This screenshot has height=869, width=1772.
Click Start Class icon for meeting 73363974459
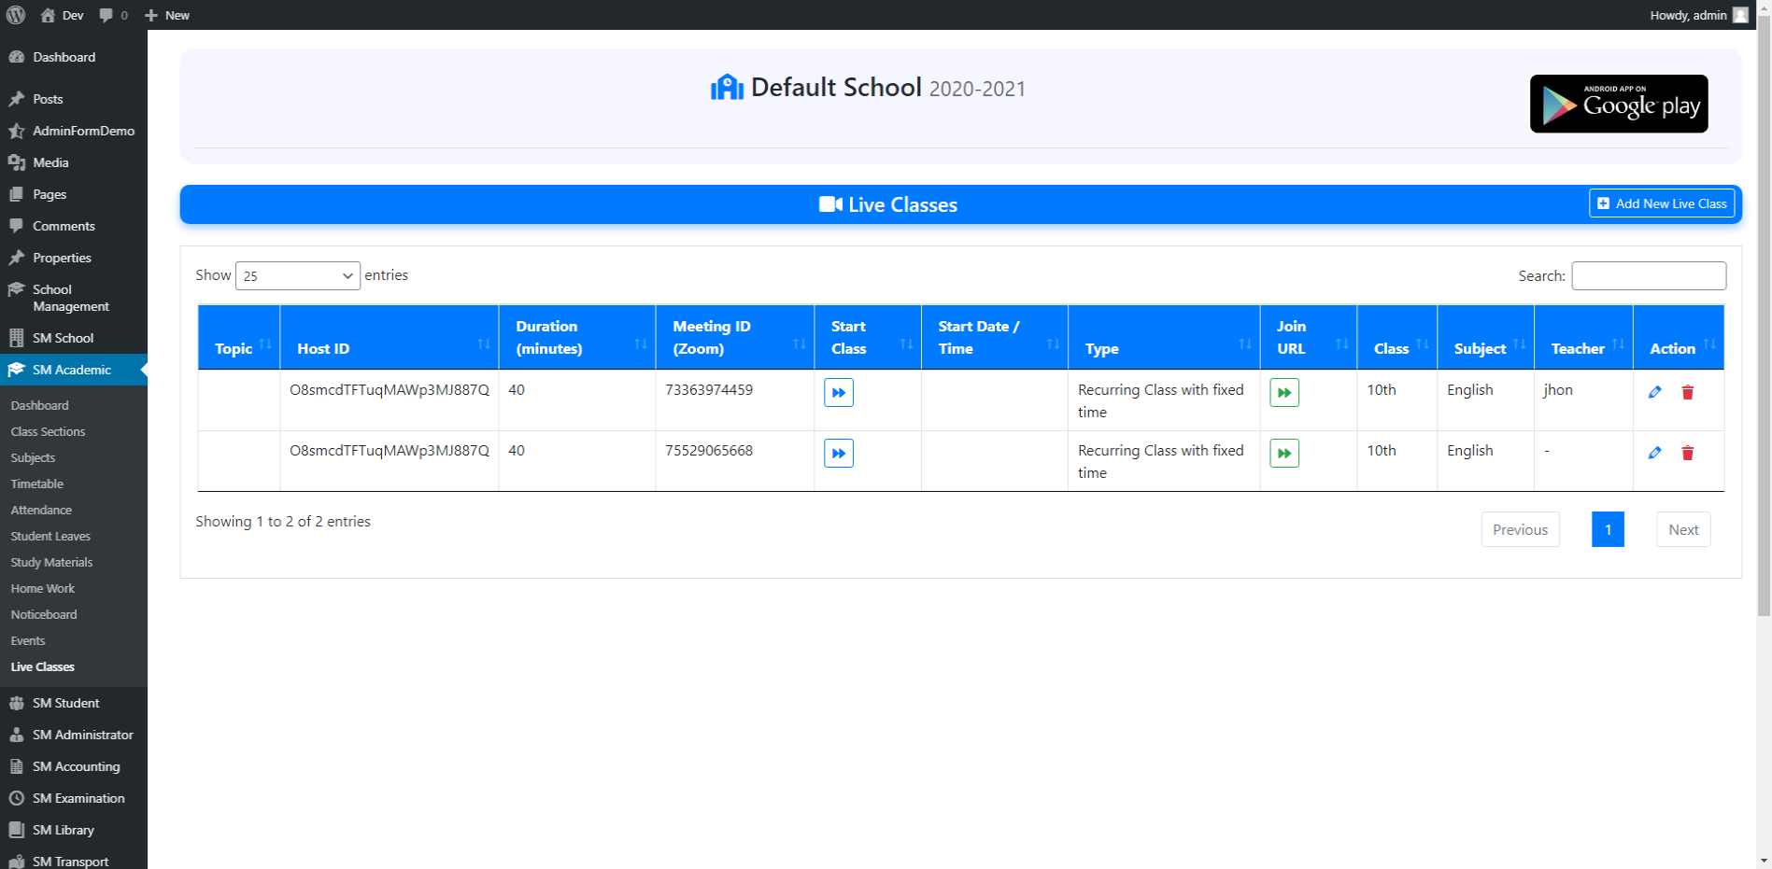coord(838,393)
